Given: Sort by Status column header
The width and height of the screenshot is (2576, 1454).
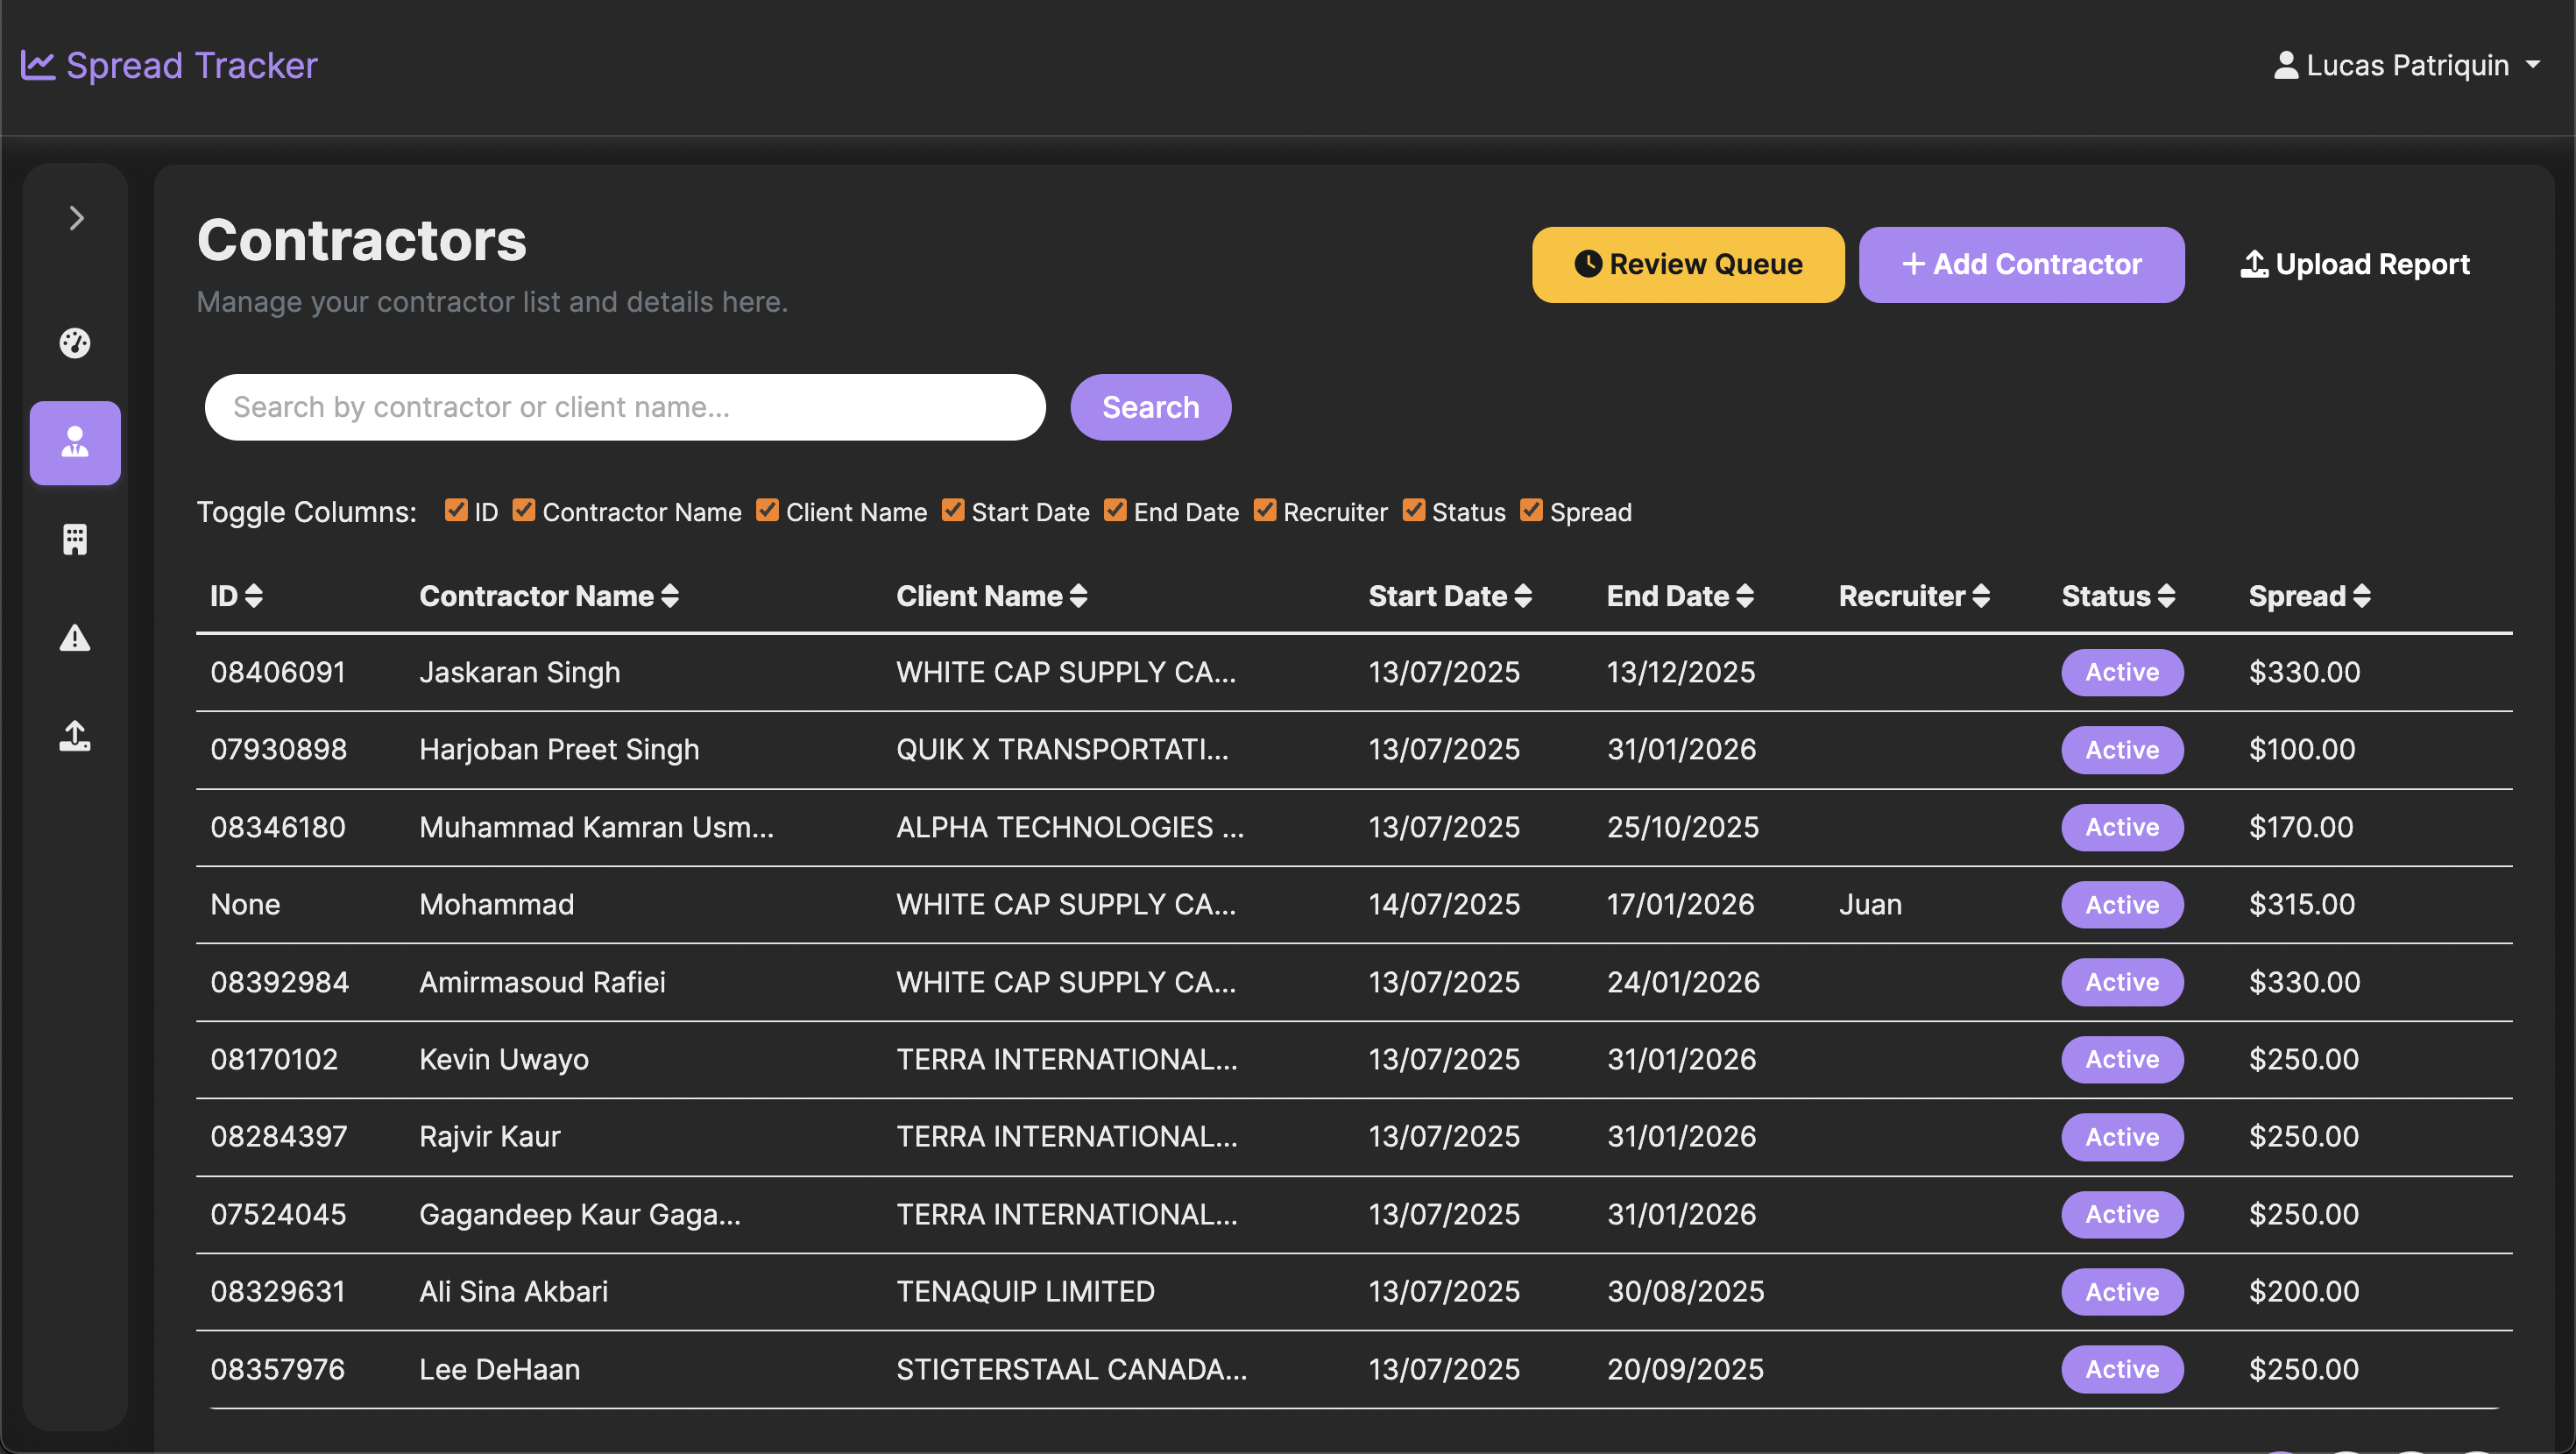Looking at the screenshot, I should point(2118,596).
